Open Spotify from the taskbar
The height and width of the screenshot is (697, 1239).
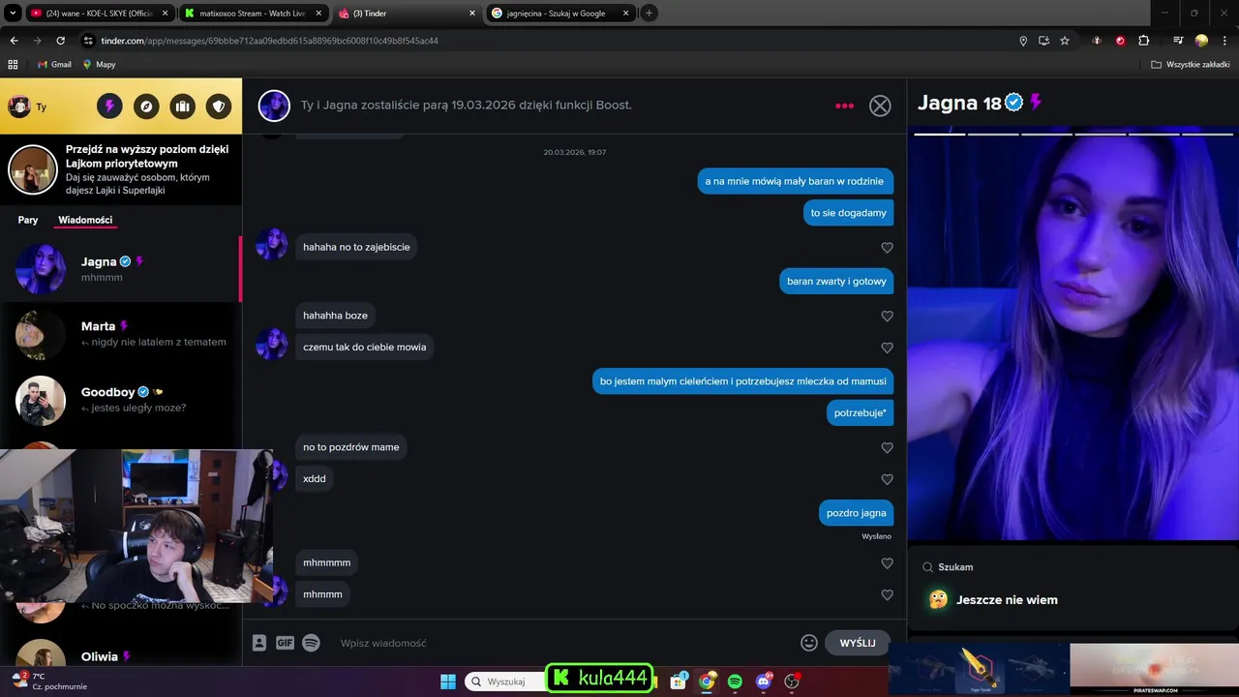click(x=735, y=682)
